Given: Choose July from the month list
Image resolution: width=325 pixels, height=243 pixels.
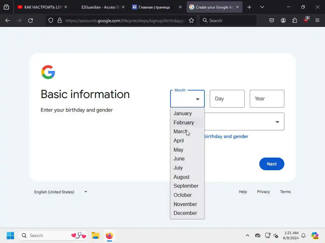Looking at the screenshot, I should click(187, 168).
